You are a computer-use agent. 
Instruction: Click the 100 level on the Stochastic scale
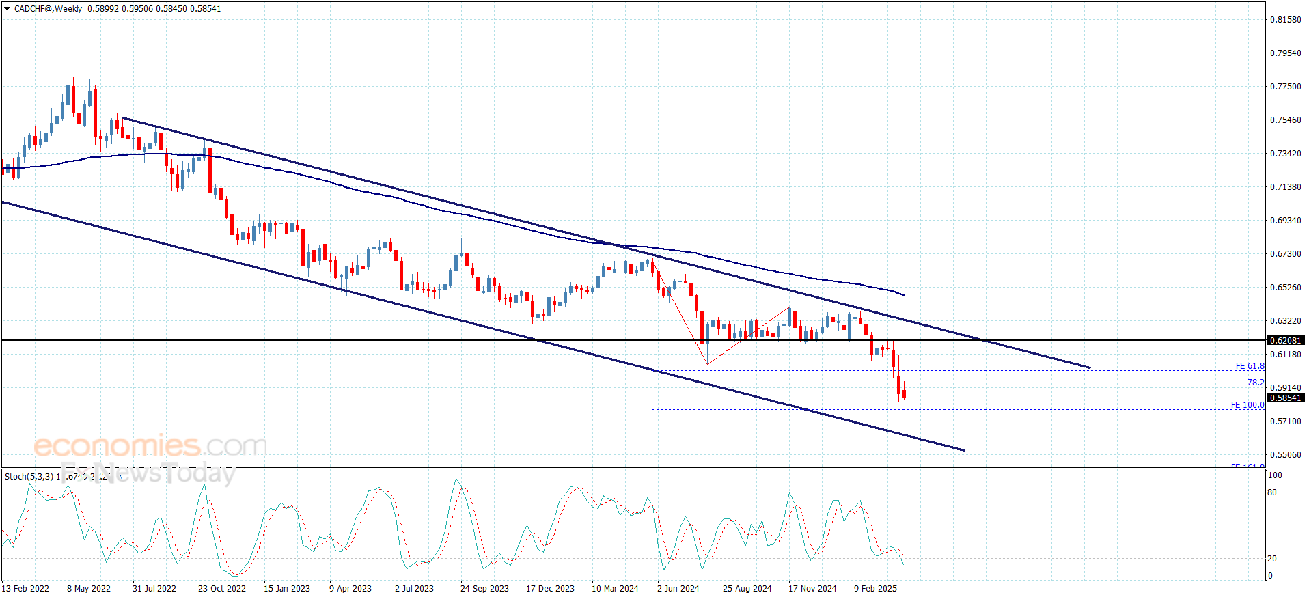1275,475
